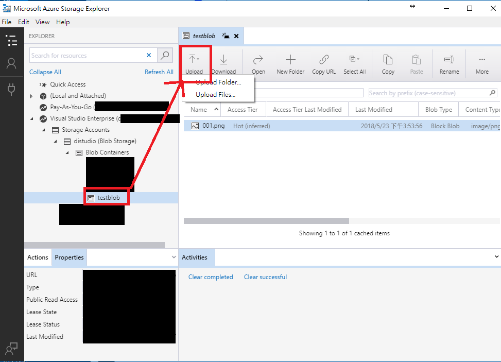Sort by Access Tier column header
The height and width of the screenshot is (362, 501).
pos(243,110)
